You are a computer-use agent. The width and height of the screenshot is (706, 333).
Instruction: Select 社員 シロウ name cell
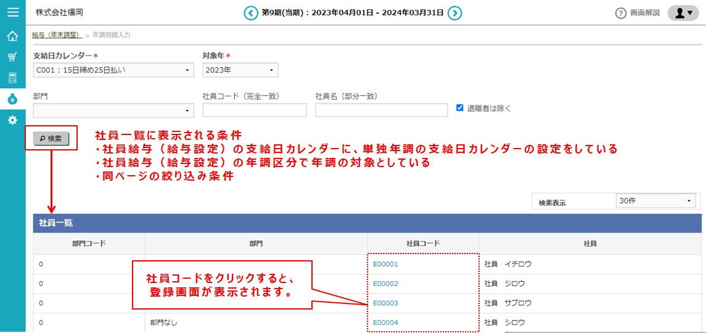tap(590, 323)
